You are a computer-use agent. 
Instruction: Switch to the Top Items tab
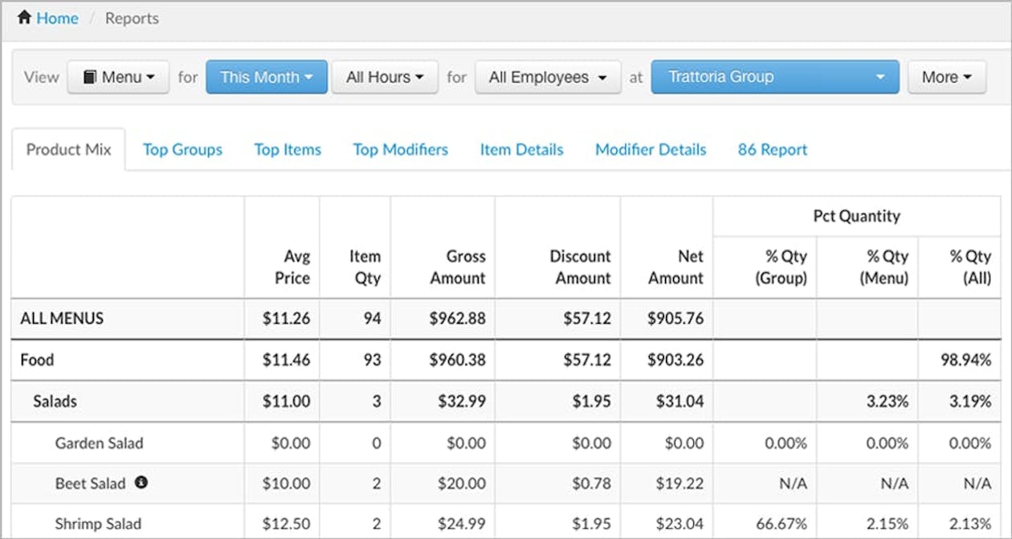pos(287,149)
